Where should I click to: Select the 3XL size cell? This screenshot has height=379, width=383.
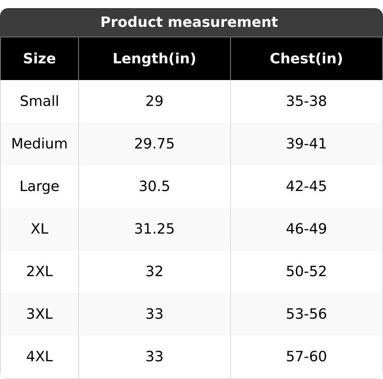[x=40, y=314]
